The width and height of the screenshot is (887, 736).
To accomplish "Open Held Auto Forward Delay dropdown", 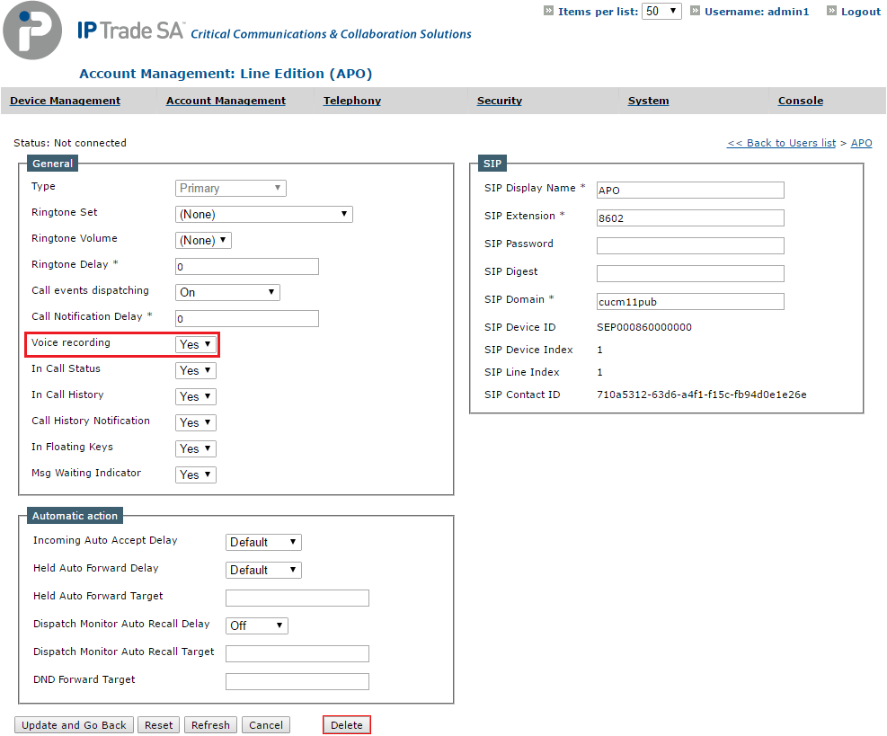I will pyautogui.click(x=263, y=570).
